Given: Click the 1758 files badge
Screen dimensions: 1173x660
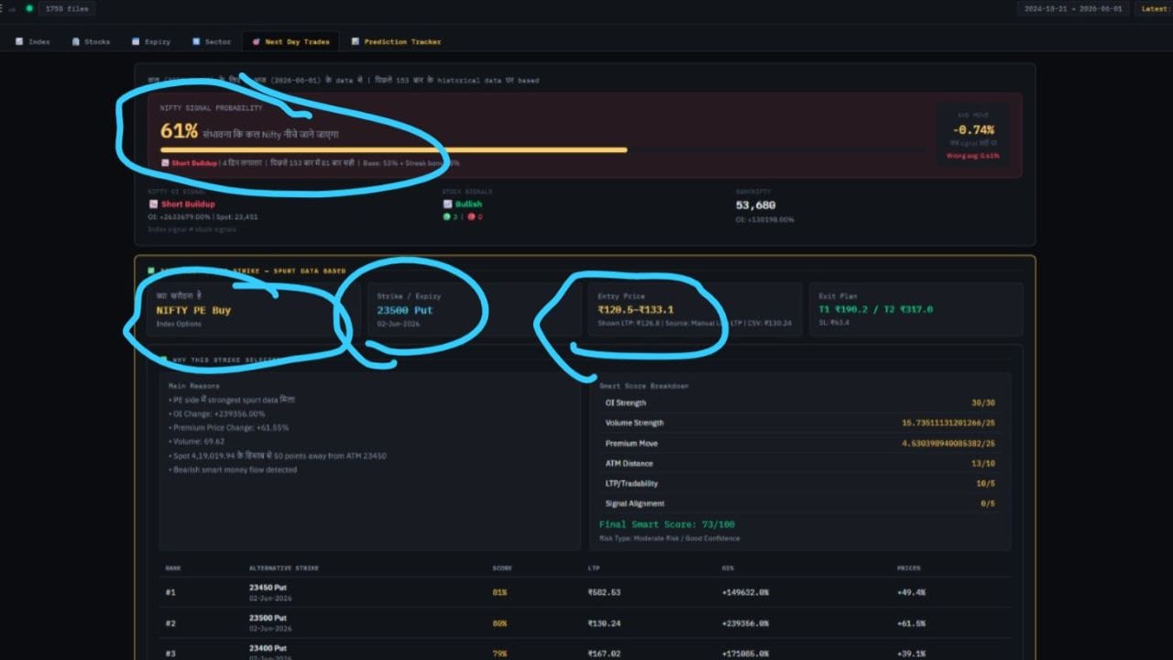Looking at the screenshot, I should coord(66,8).
